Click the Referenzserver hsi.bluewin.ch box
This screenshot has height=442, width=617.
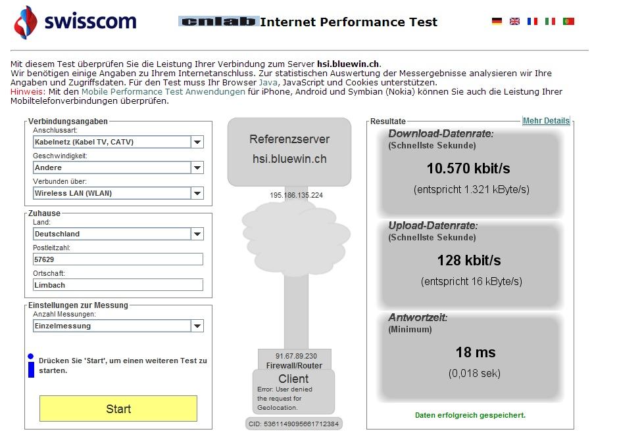289,151
